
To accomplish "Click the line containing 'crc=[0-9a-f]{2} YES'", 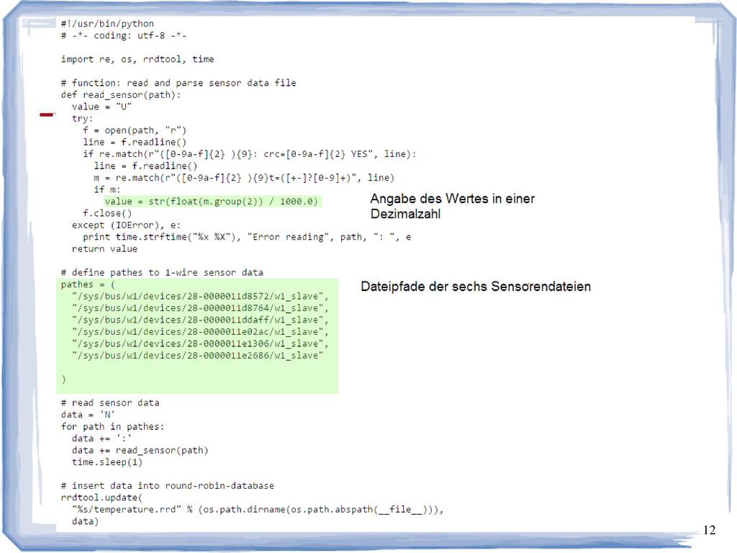I will click(x=250, y=154).
